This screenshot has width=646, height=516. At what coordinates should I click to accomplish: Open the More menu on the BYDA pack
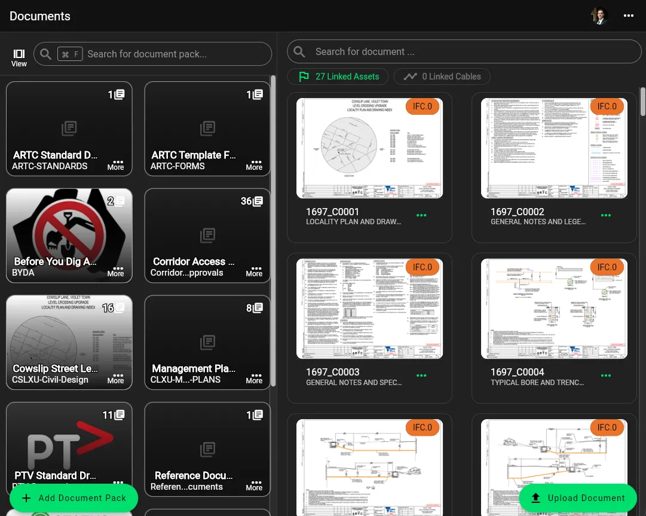click(117, 270)
